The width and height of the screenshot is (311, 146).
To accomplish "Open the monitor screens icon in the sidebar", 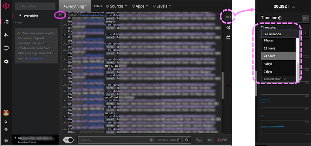I will [x=6, y=48].
